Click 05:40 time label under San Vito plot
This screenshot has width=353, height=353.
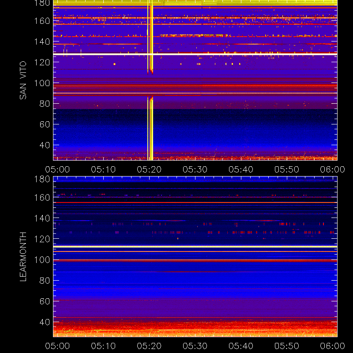coord(241,169)
